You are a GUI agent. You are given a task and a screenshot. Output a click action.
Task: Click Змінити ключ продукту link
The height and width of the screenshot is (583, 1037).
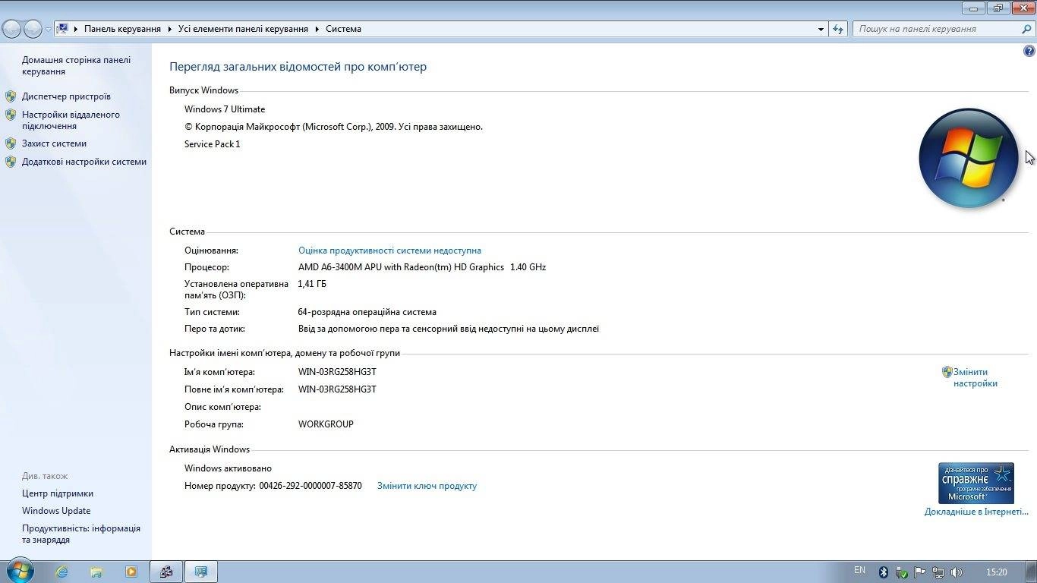[427, 486]
